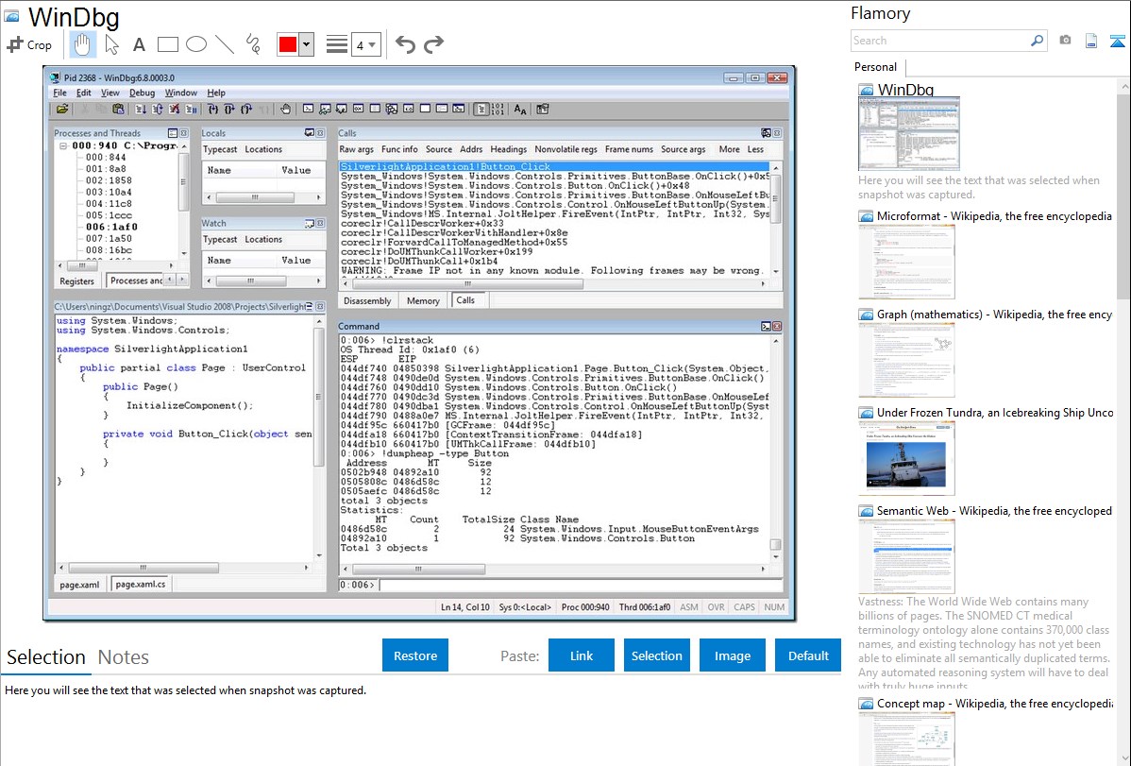1131x766 pixels.
Task: Select thread row 001:8a8
Action: (106, 169)
